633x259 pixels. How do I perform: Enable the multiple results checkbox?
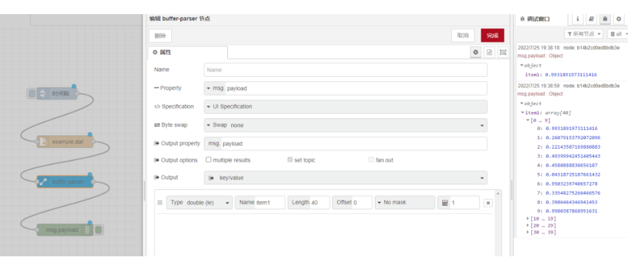tap(208, 160)
